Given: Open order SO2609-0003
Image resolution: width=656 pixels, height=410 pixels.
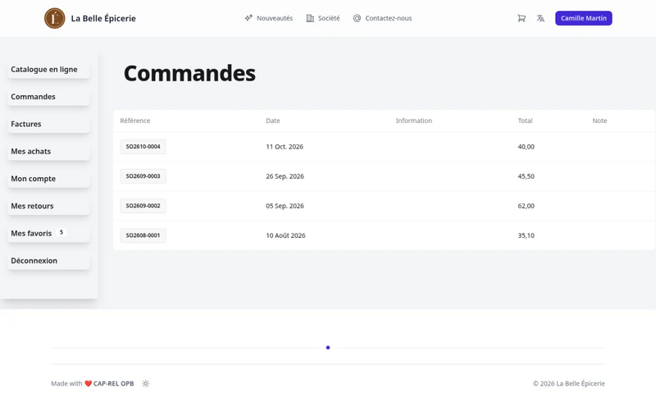Looking at the screenshot, I should pos(143,176).
